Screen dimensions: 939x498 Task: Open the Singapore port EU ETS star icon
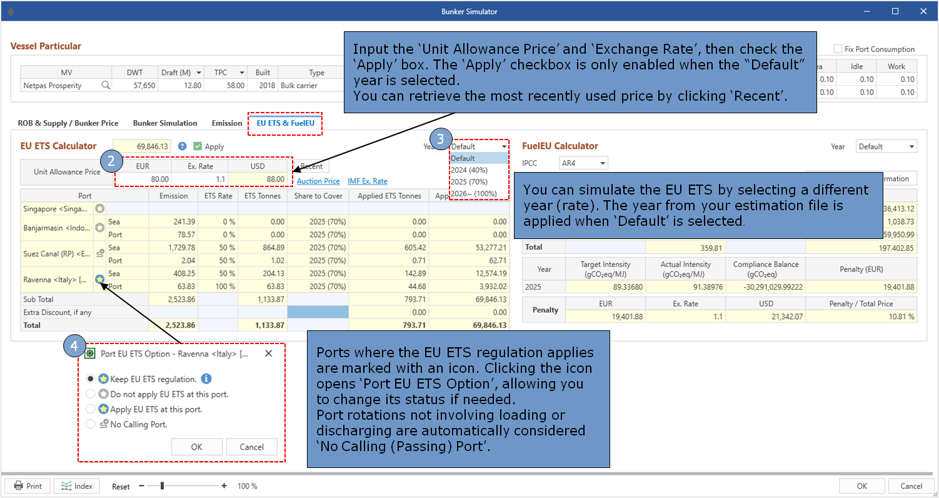pyautogui.click(x=99, y=208)
